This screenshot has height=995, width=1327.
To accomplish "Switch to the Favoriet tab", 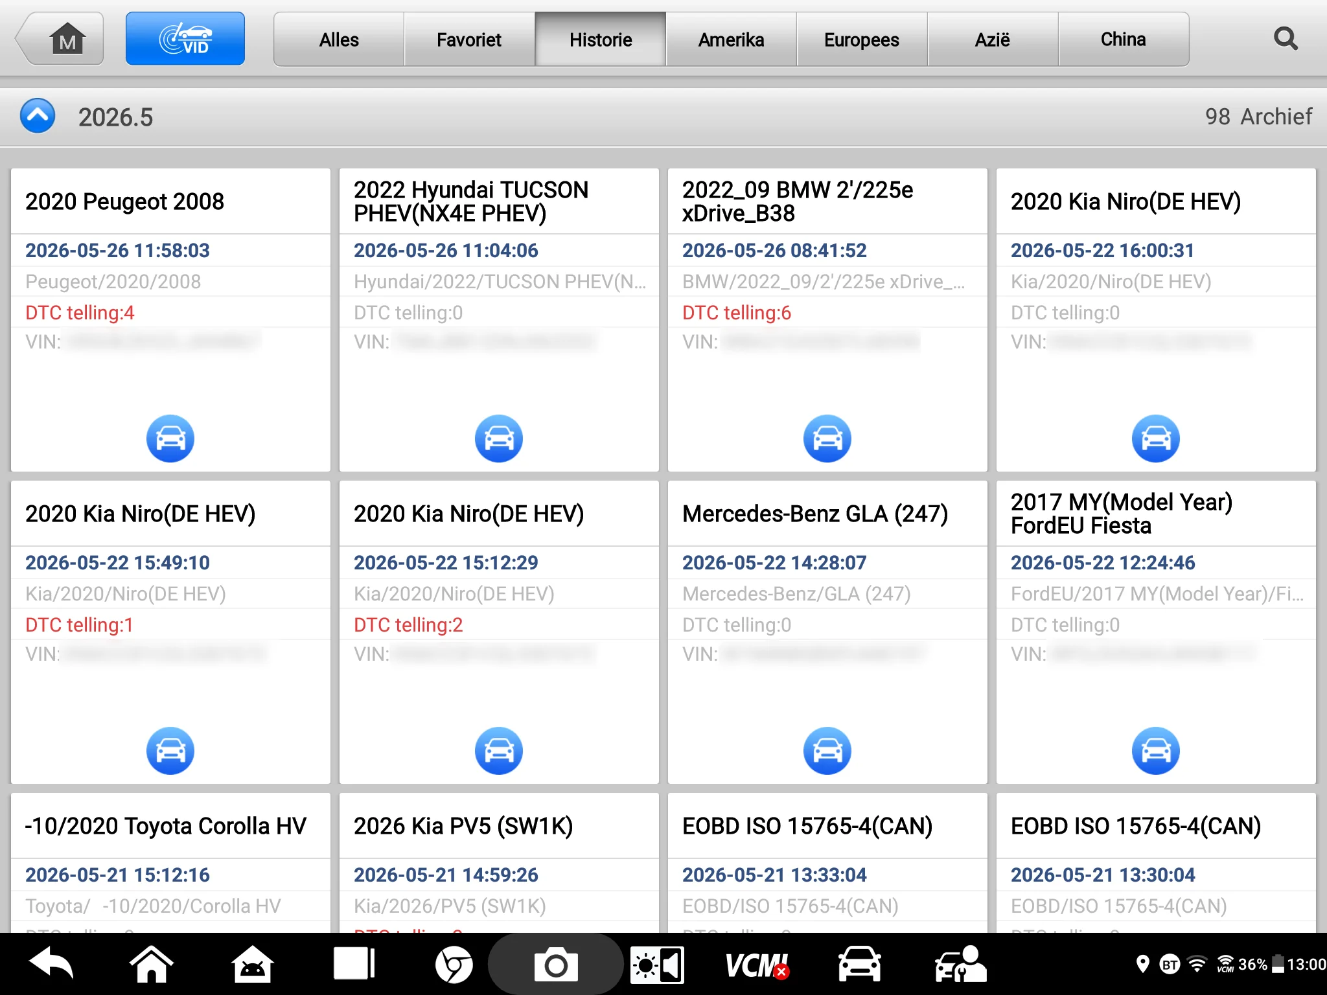I will (469, 40).
